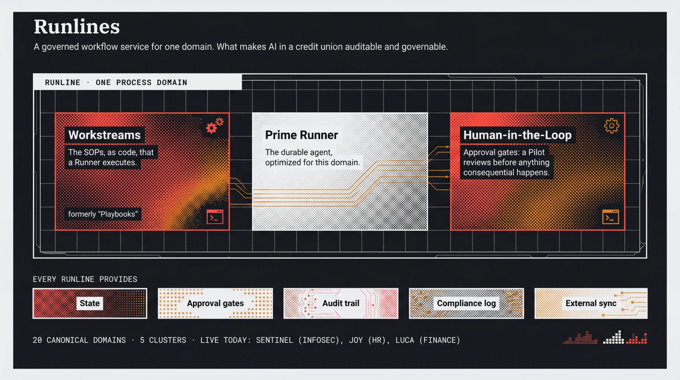Click RUNLINE · ONE PROCESS DOMAIN label
The width and height of the screenshot is (680, 380).
(116, 82)
